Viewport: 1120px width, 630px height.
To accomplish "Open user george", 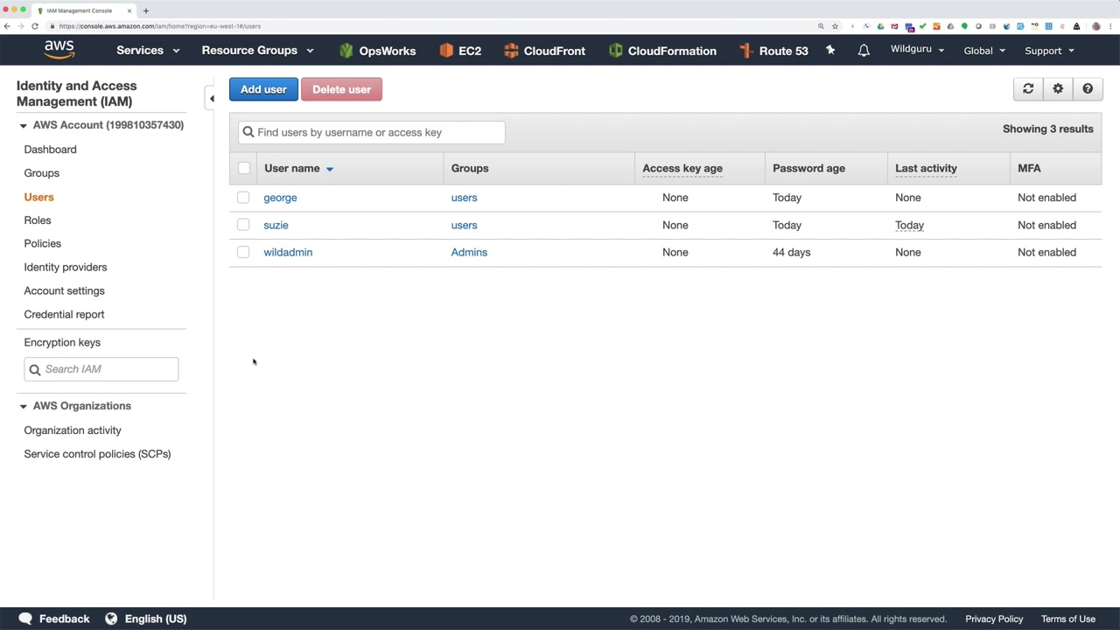I will point(280,198).
